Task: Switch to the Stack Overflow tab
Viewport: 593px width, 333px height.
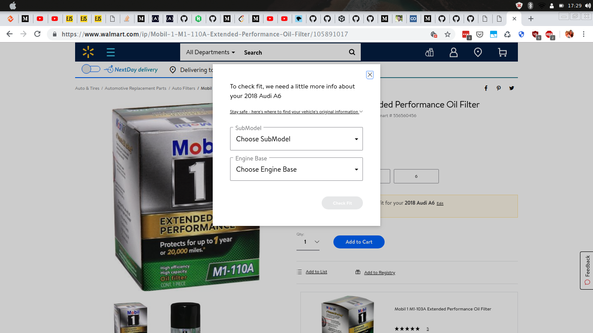Action: (127, 19)
